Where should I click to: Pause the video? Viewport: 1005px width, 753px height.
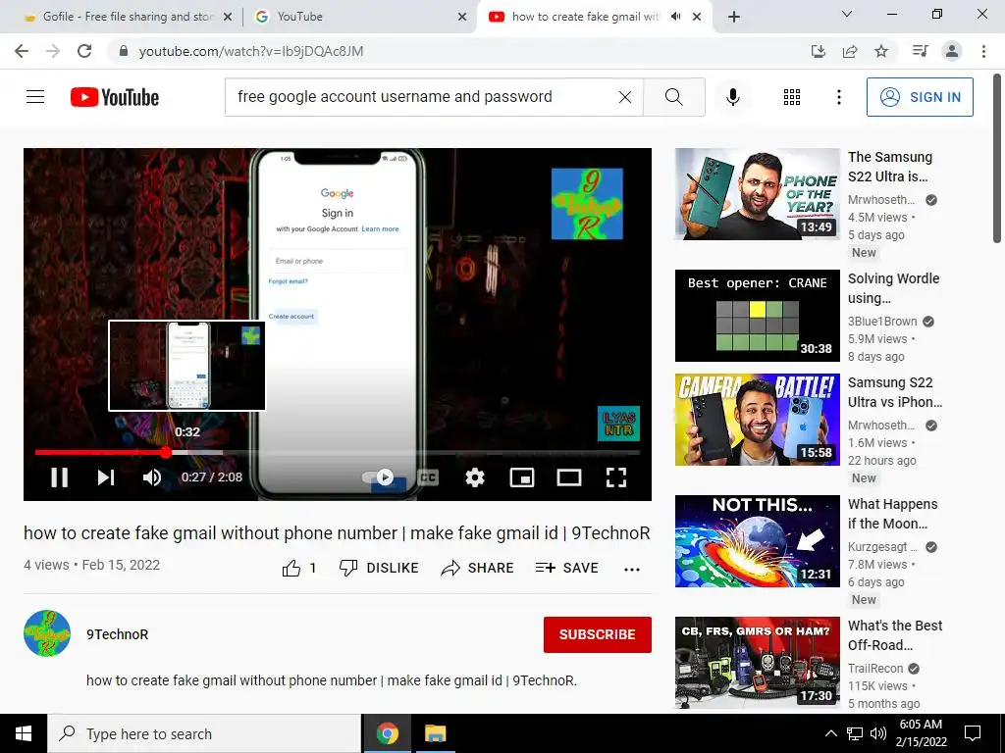click(x=60, y=477)
